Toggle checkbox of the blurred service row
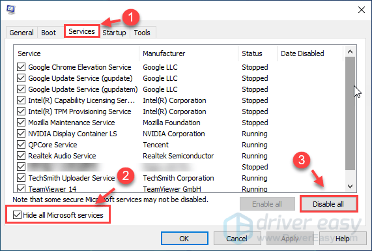 21,167
